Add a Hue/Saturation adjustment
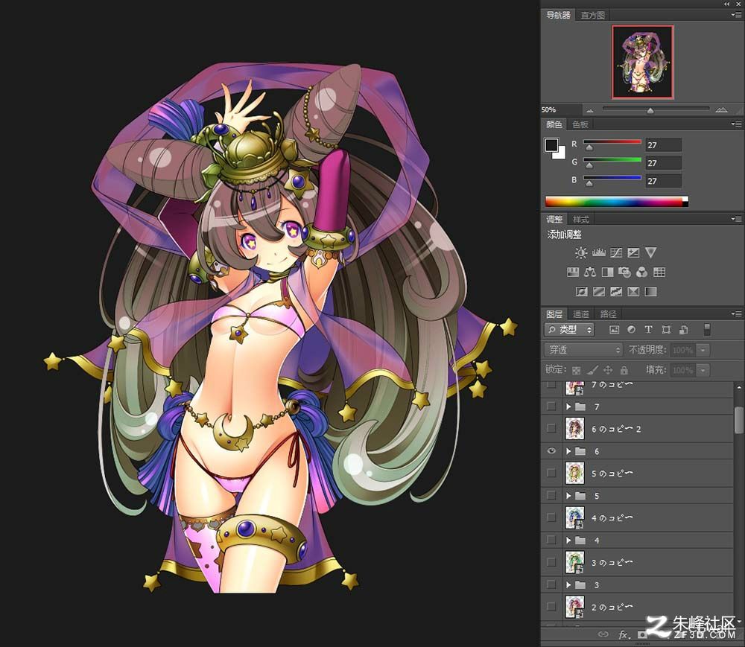 (x=573, y=272)
